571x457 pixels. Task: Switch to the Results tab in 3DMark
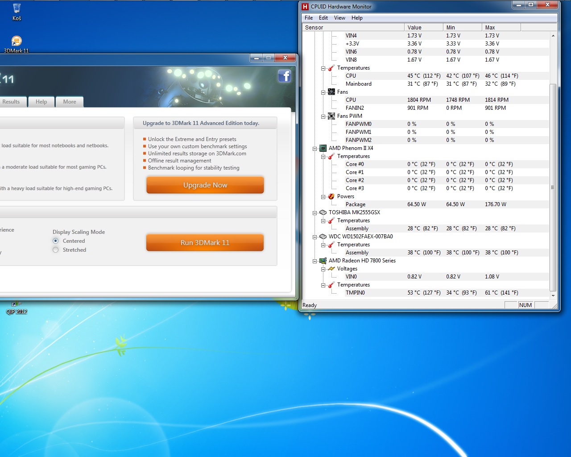(13, 102)
